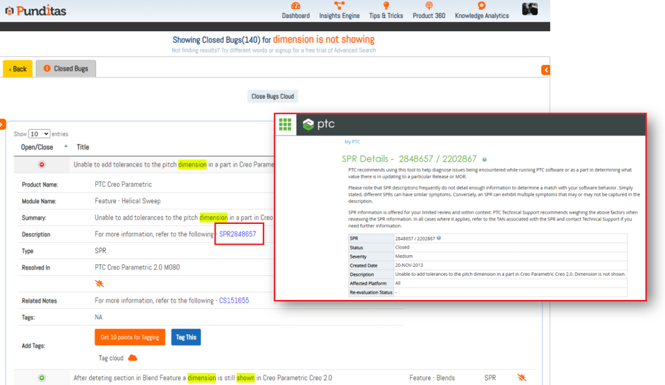Open the Insights Engine page
Viewport: 665px width, 385px height.
tap(340, 10)
